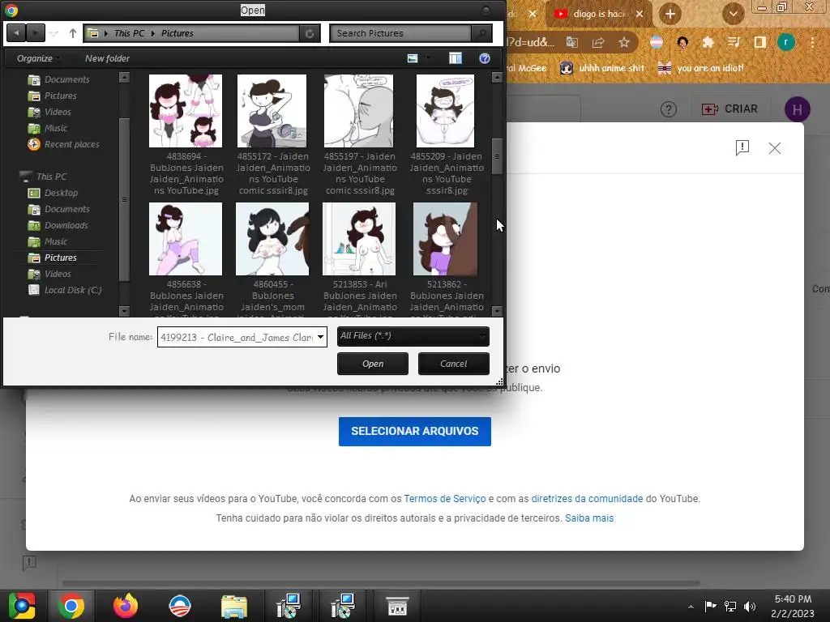Go back in the Open dialog
Image resolution: width=830 pixels, height=622 pixels.
pyautogui.click(x=16, y=33)
